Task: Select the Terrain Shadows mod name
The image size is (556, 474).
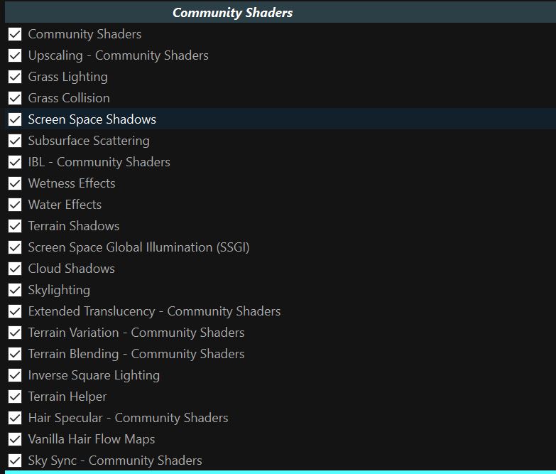Action: [x=74, y=226]
